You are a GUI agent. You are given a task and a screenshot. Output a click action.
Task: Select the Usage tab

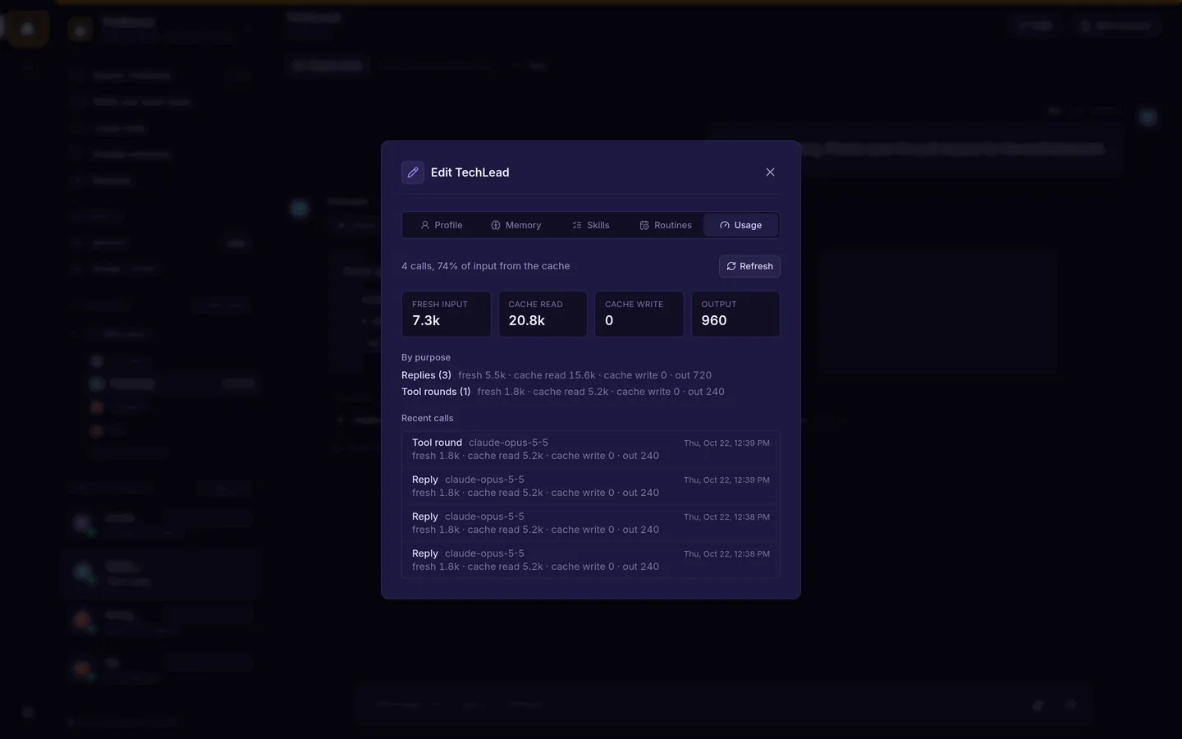(x=740, y=225)
